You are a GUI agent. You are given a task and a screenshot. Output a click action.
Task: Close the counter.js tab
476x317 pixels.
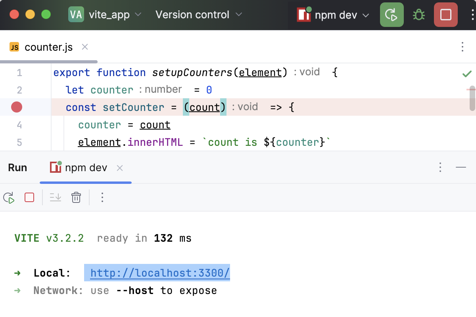tap(84, 47)
